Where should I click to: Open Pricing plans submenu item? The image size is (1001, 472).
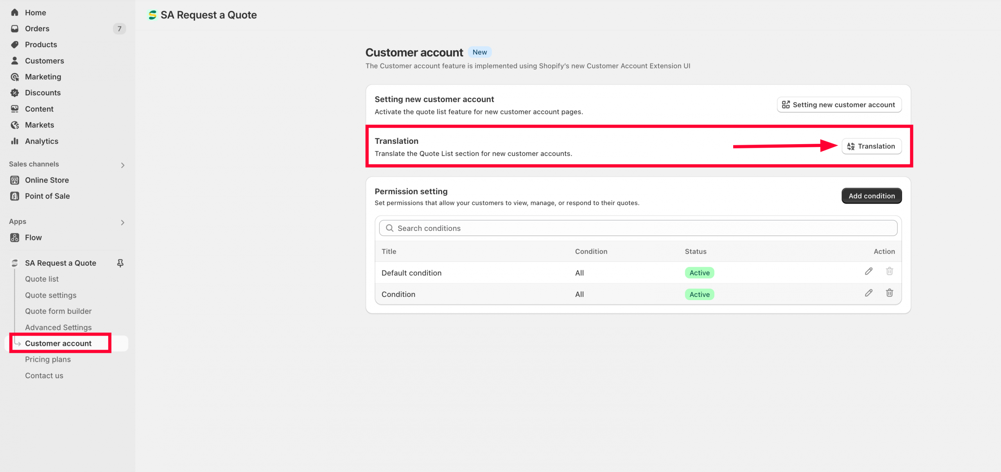(48, 359)
